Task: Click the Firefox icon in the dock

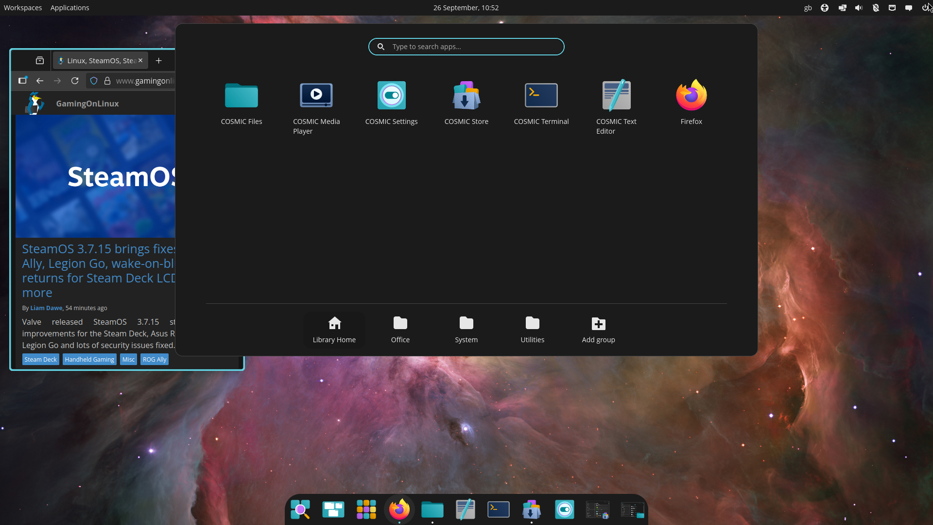Action: [399, 509]
